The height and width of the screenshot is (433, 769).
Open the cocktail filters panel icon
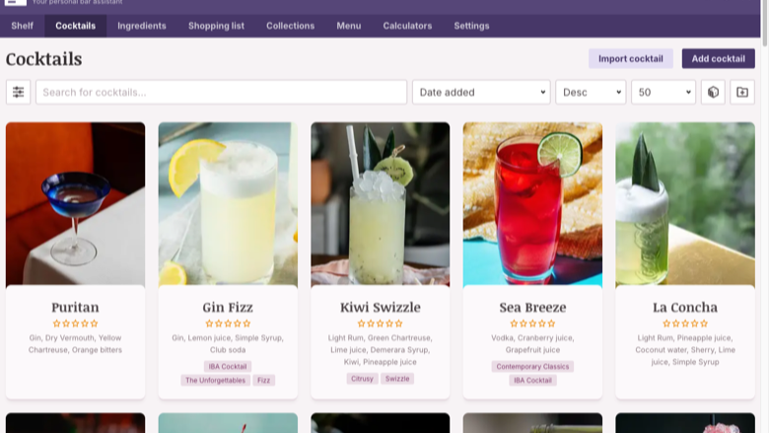tap(18, 92)
